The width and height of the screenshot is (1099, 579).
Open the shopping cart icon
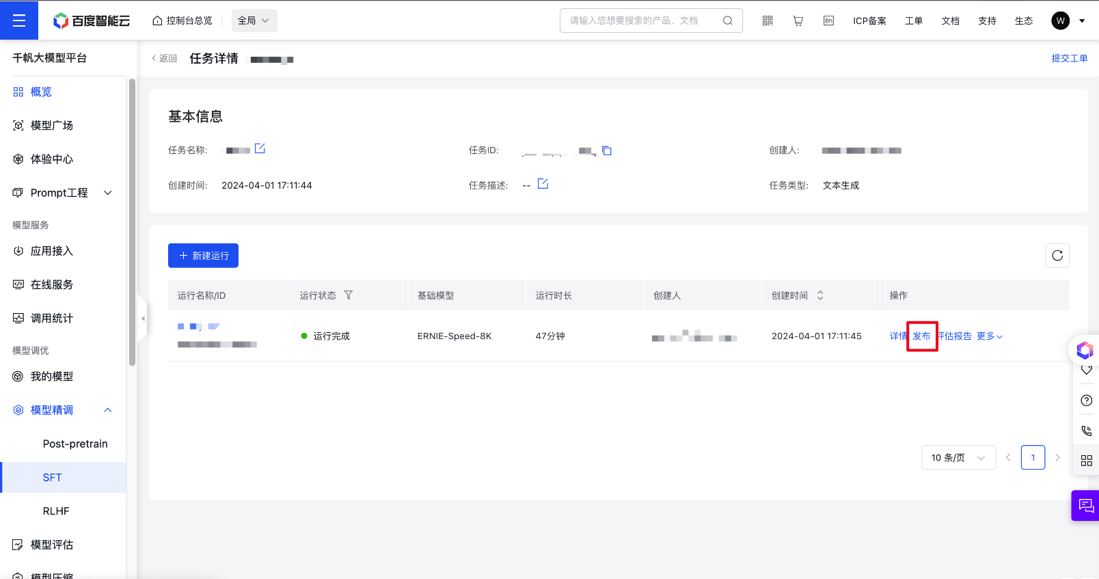[798, 21]
